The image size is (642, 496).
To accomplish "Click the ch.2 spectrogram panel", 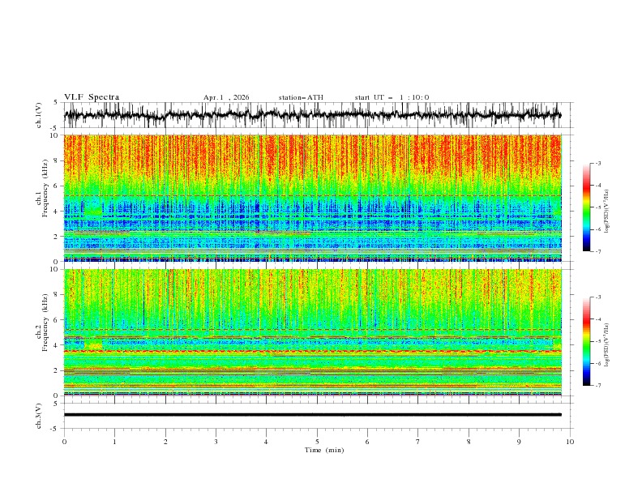I will tap(313, 332).
